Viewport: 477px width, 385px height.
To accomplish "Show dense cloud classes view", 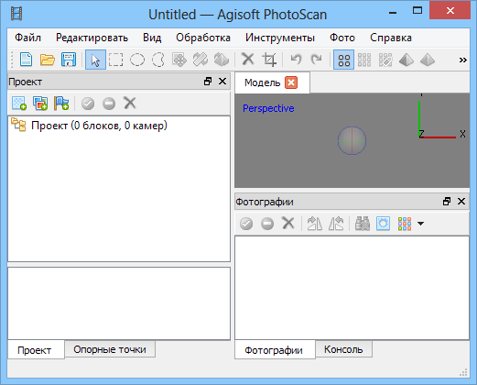I will pyautogui.click(x=385, y=60).
